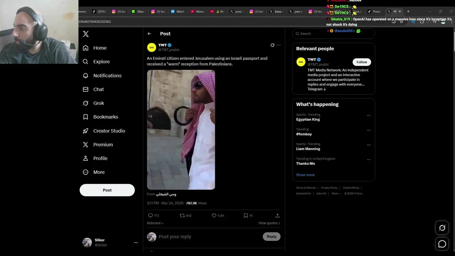Image resolution: width=455 pixels, height=256 pixels.
Task: Open Thanks Mo trending topic
Action: pos(305,164)
